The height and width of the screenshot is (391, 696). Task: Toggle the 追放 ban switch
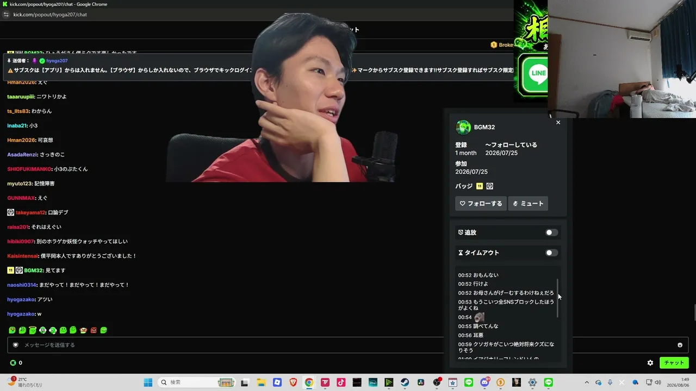coord(552,232)
